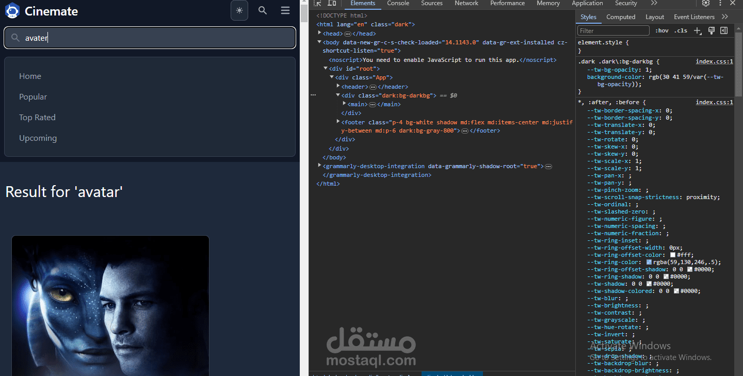This screenshot has width=743, height=376.
Task: Open the --tw-shadow-colored color swatch
Action: (676, 291)
